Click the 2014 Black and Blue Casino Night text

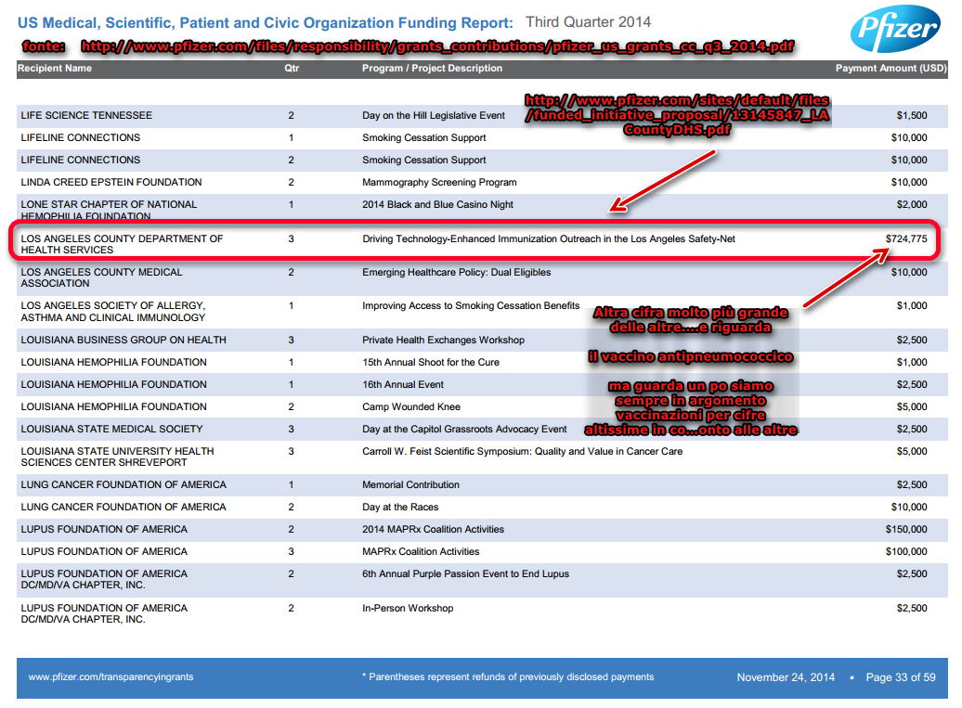coord(437,204)
